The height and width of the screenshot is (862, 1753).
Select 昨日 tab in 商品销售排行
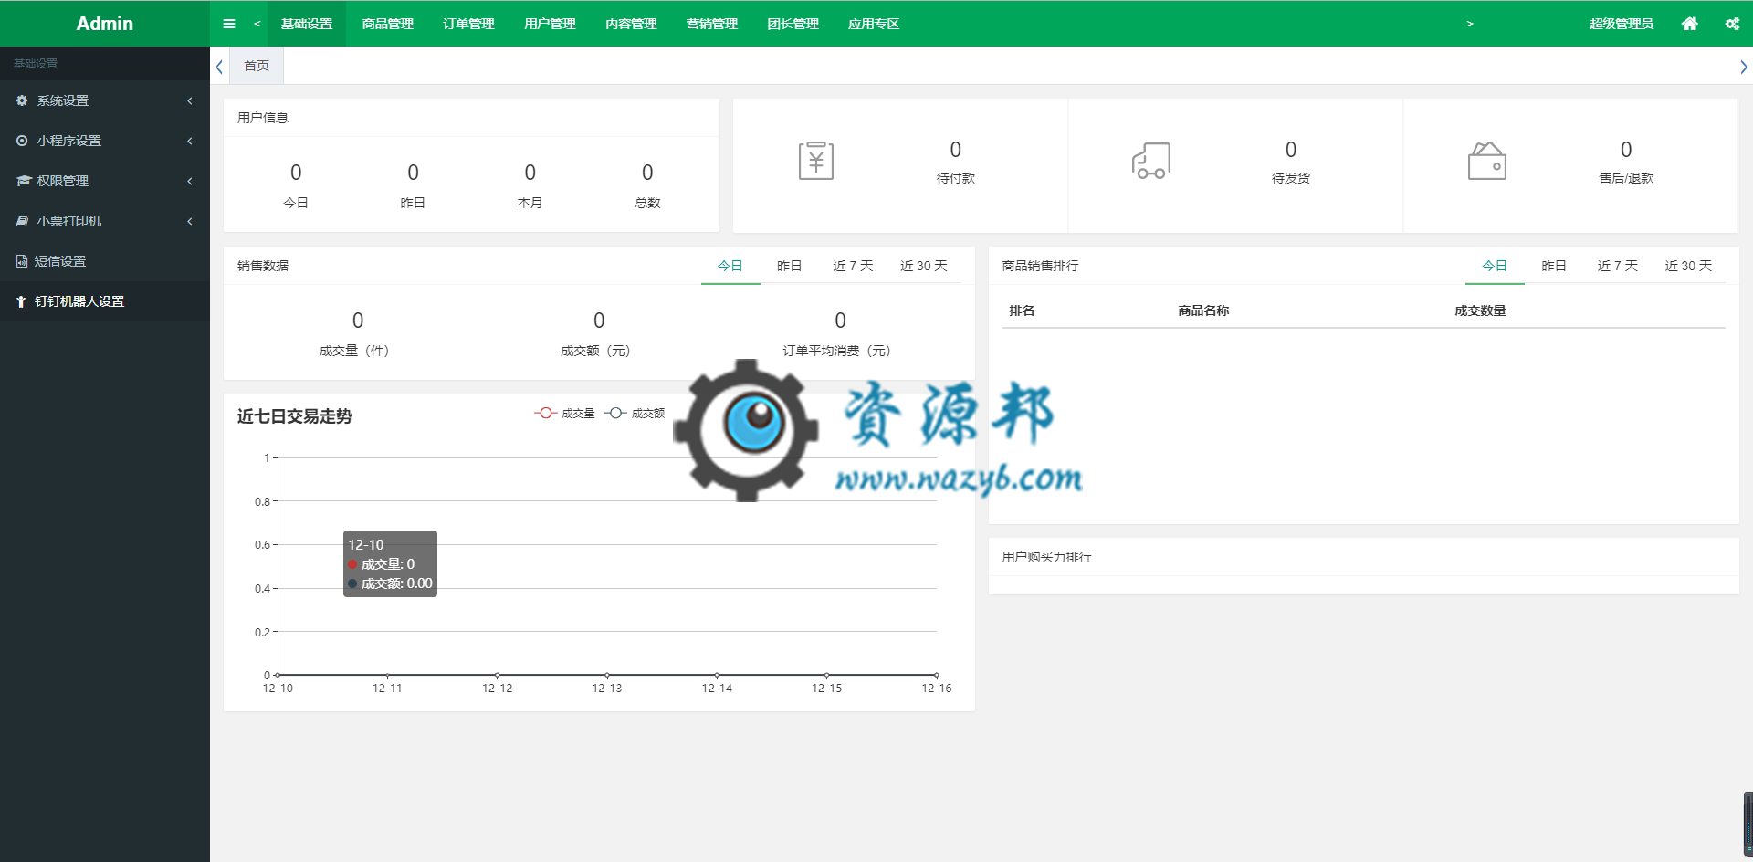pyautogui.click(x=1554, y=266)
